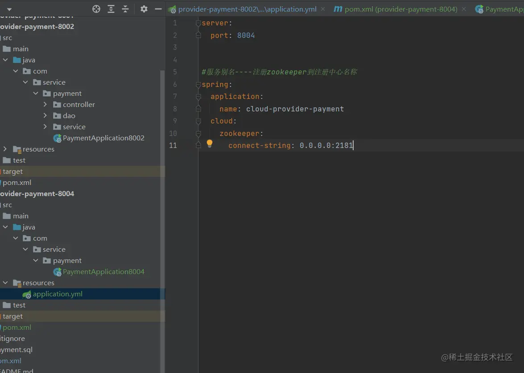524x373 pixels.
Task: Switch to provider-payment-8002 application.yml tab
Action: click(247, 9)
